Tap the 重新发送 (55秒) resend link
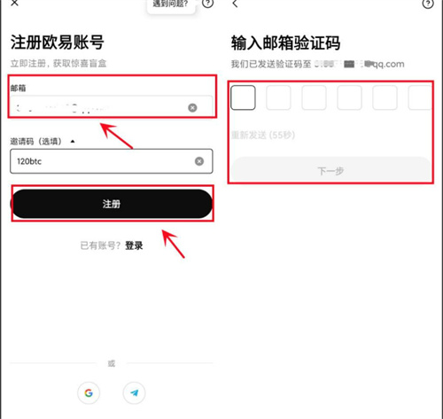The height and width of the screenshot is (419, 443). [x=263, y=136]
